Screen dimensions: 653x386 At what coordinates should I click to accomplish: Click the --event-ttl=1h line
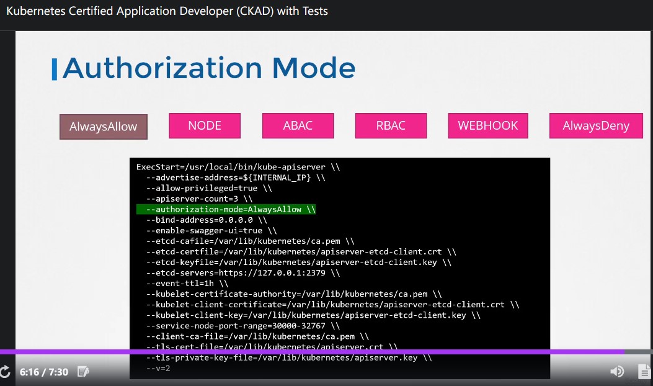pyautogui.click(x=187, y=284)
